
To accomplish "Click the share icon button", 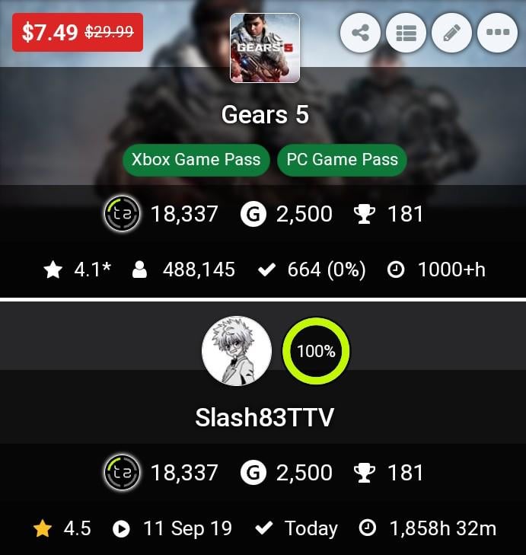I will pos(360,33).
